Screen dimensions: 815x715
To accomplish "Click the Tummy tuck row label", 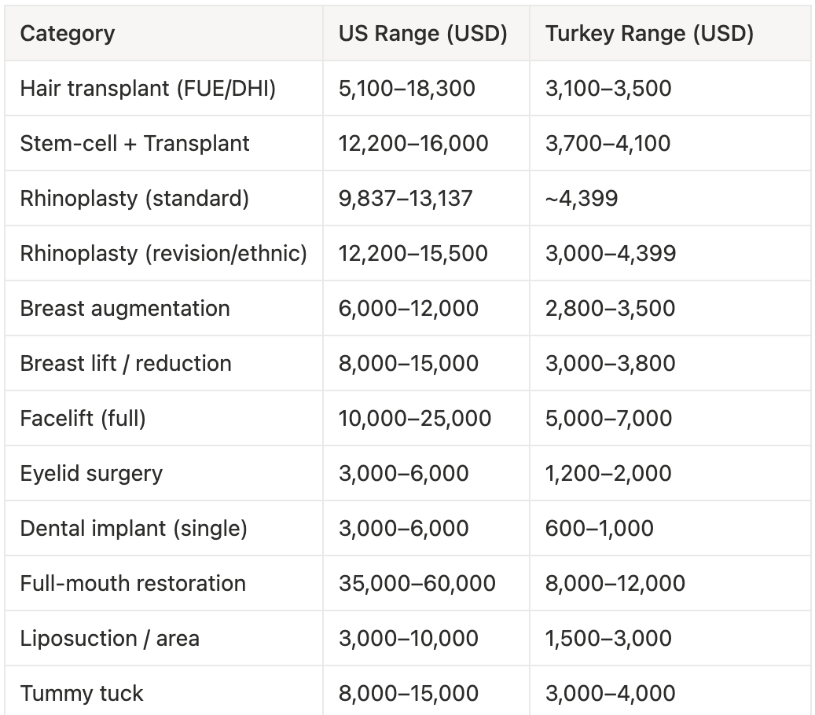I will point(82,693).
